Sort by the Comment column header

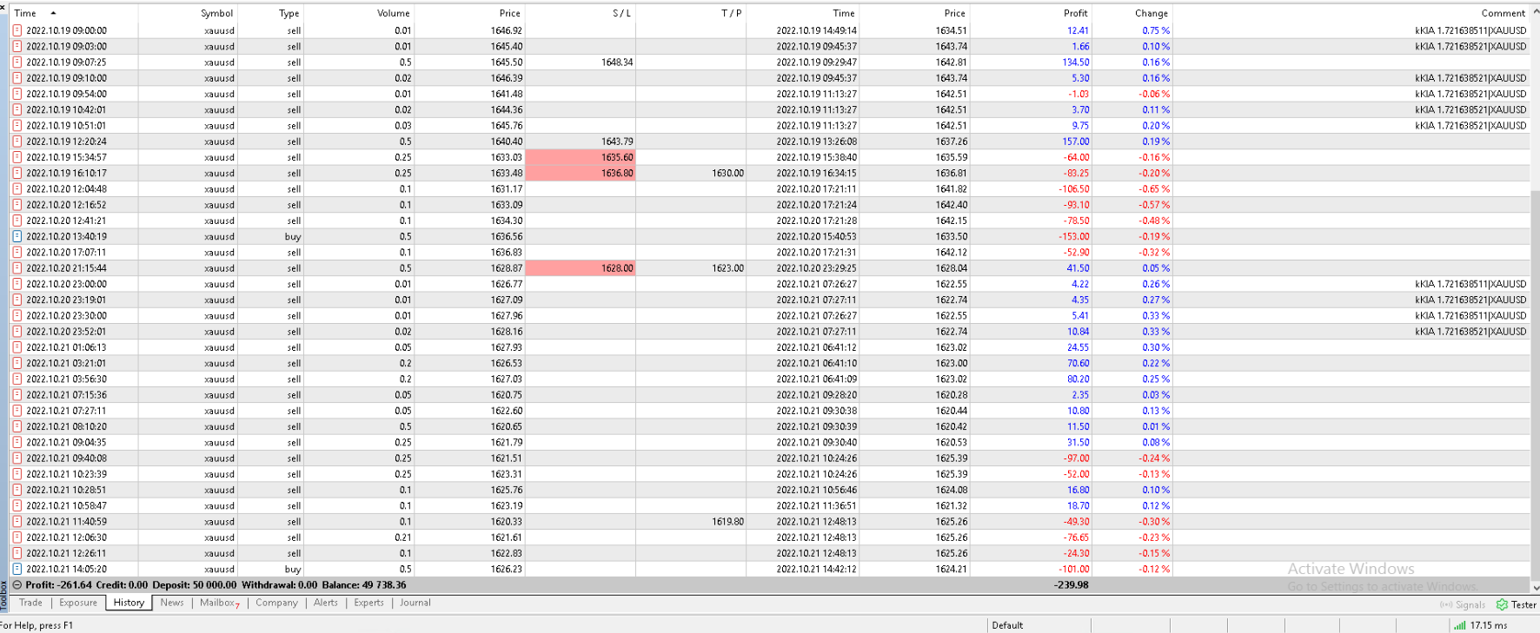pyautogui.click(x=1503, y=13)
